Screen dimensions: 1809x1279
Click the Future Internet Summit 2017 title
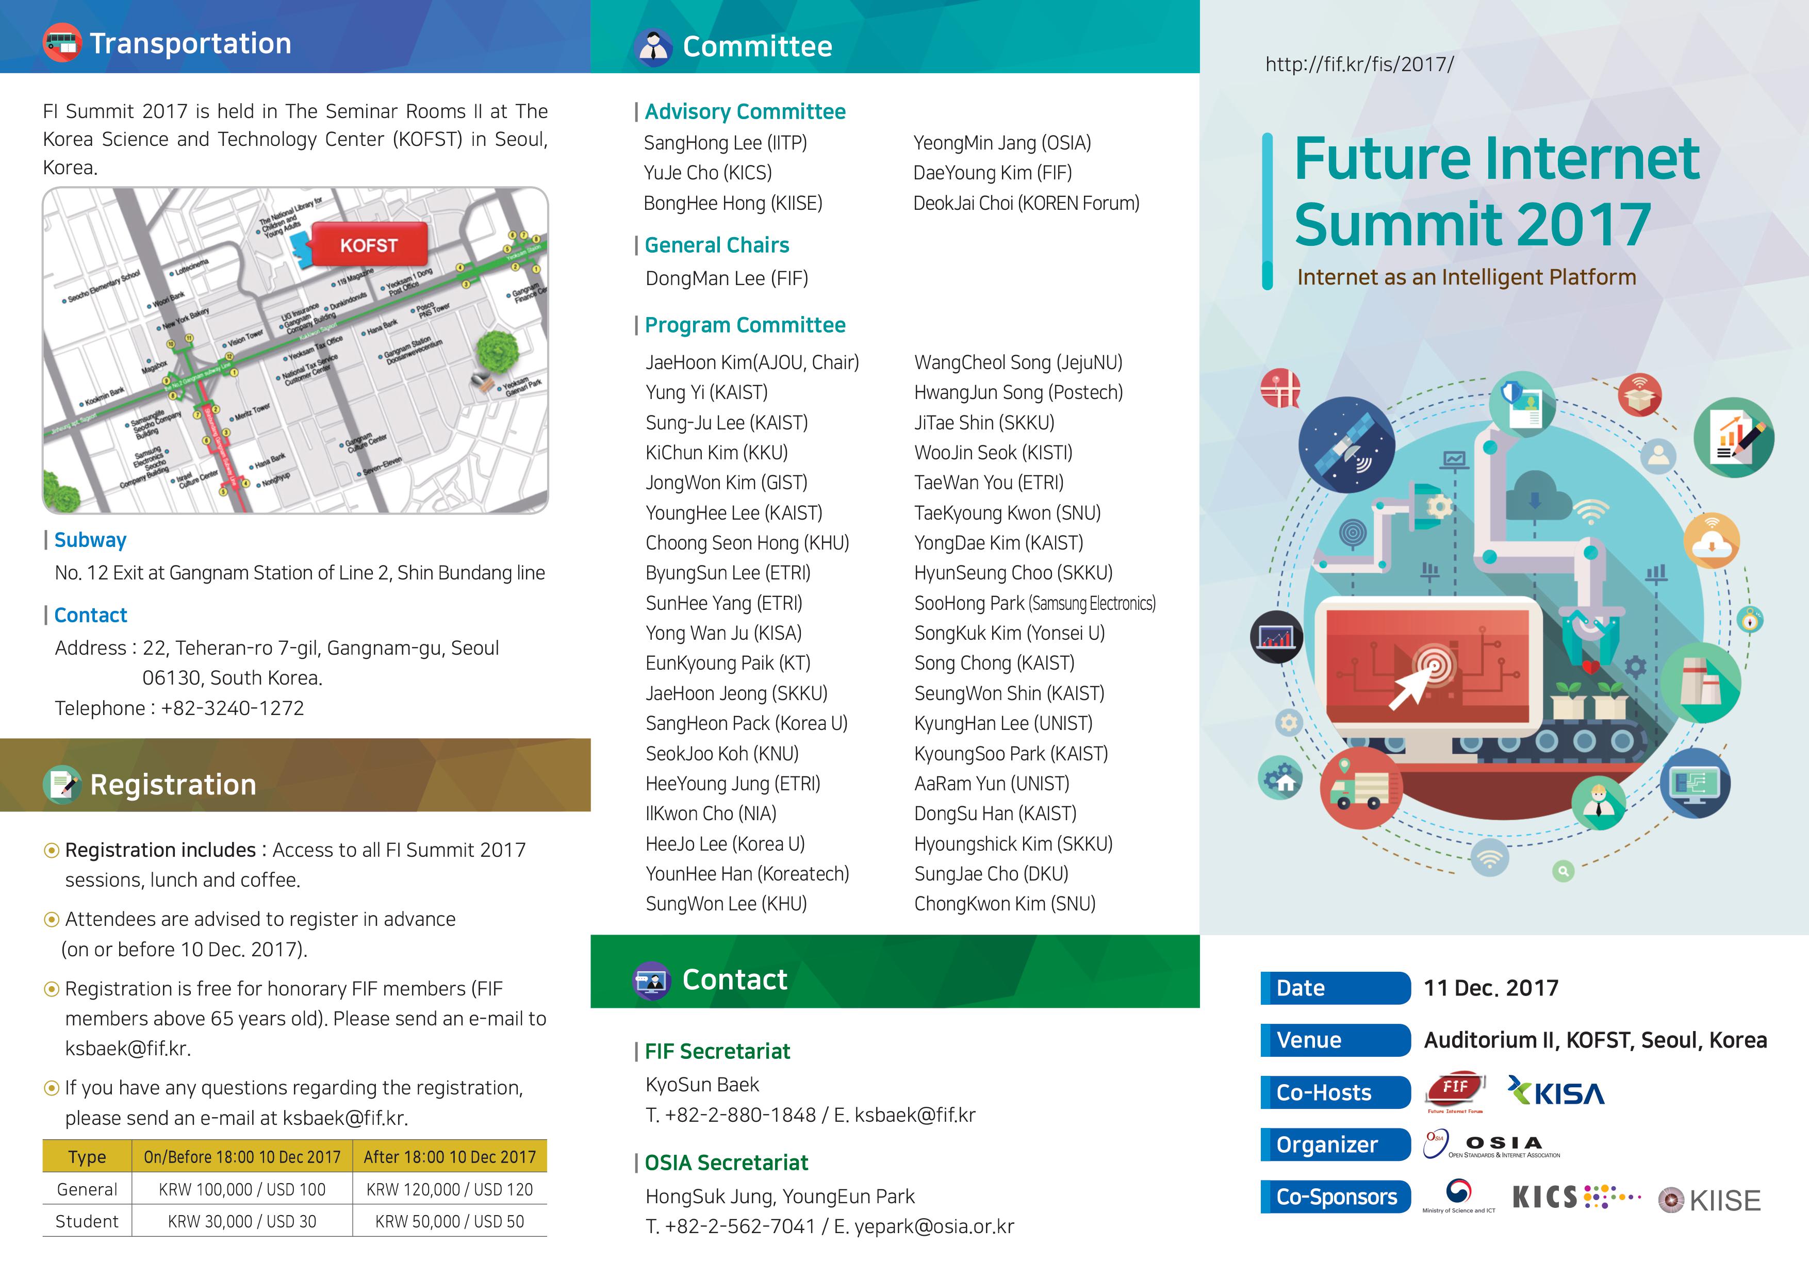click(x=1497, y=191)
